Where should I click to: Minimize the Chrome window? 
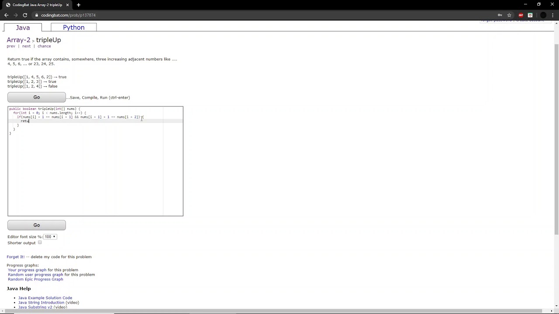point(525,4)
